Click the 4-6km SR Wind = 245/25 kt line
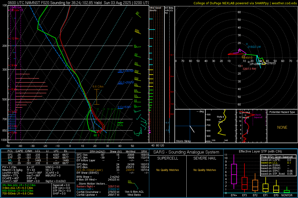The height and width of the screenshot is (198, 298). 98,180
